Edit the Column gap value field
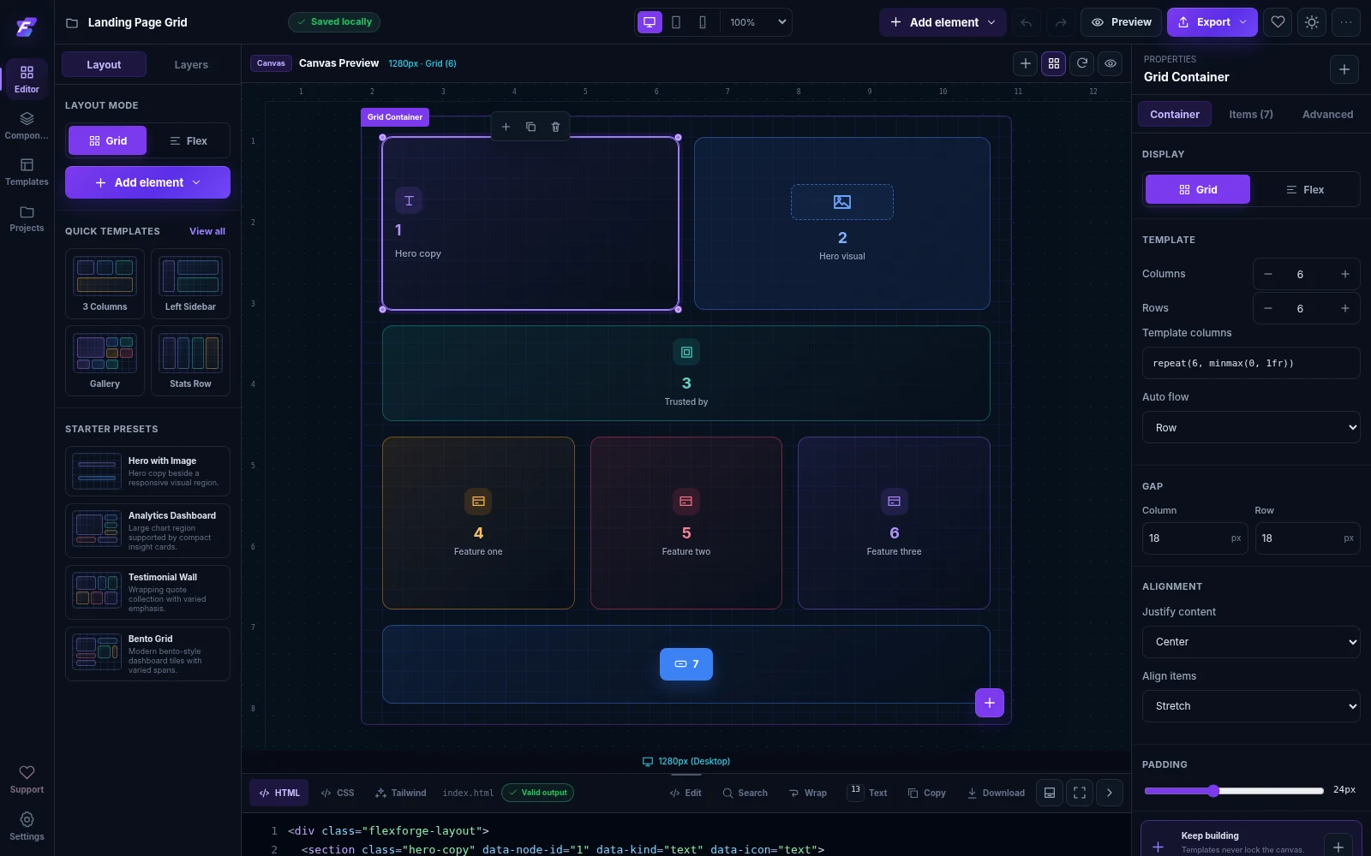The image size is (1371, 856). pos(1195,538)
